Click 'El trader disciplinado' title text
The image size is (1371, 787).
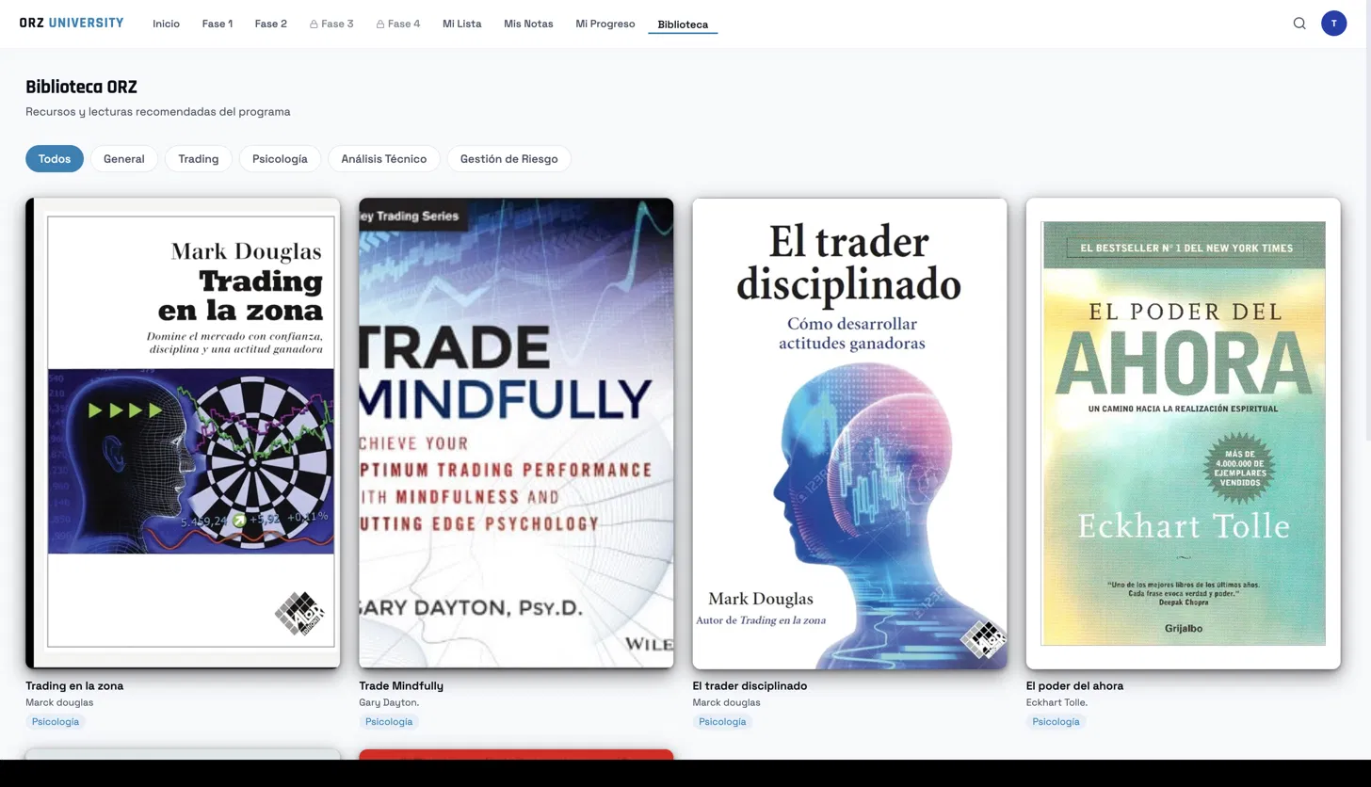pyautogui.click(x=750, y=685)
